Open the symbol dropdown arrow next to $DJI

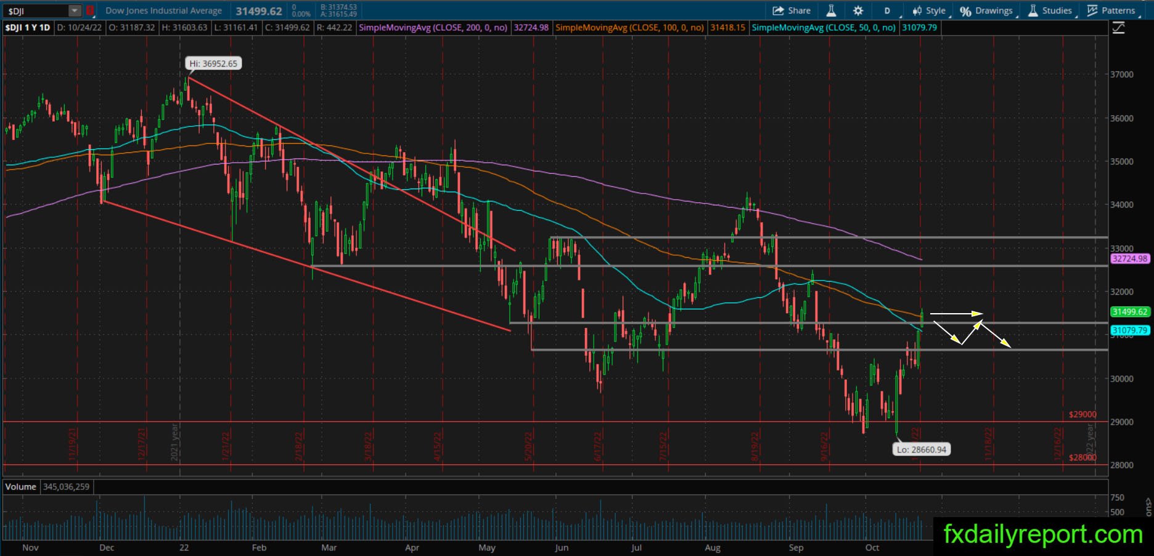(75, 10)
